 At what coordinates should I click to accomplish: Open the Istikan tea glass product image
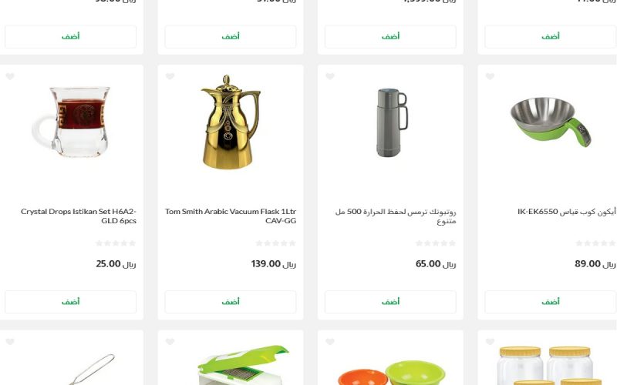[x=71, y=122]
